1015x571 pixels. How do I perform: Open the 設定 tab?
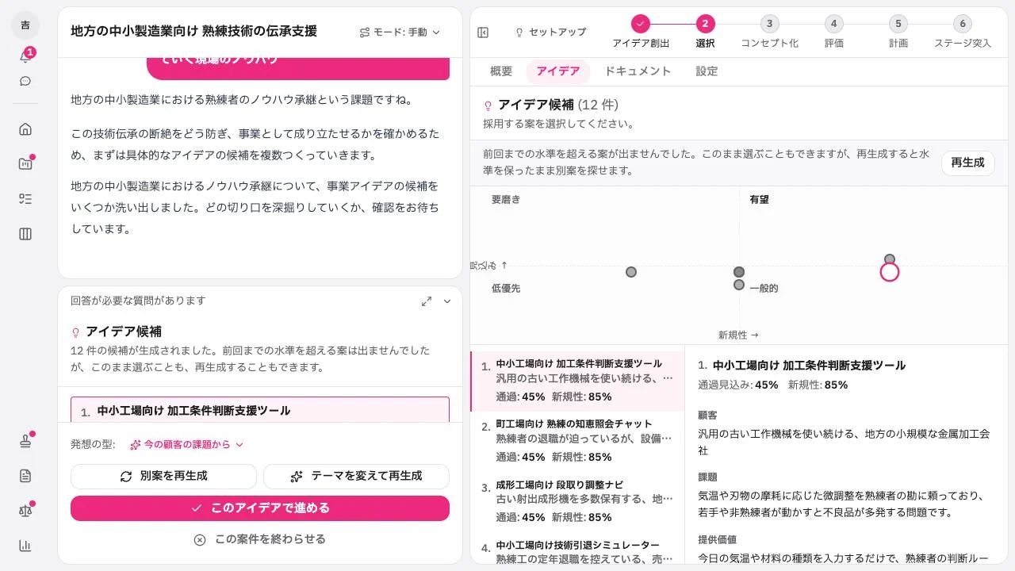pos(707,71)
